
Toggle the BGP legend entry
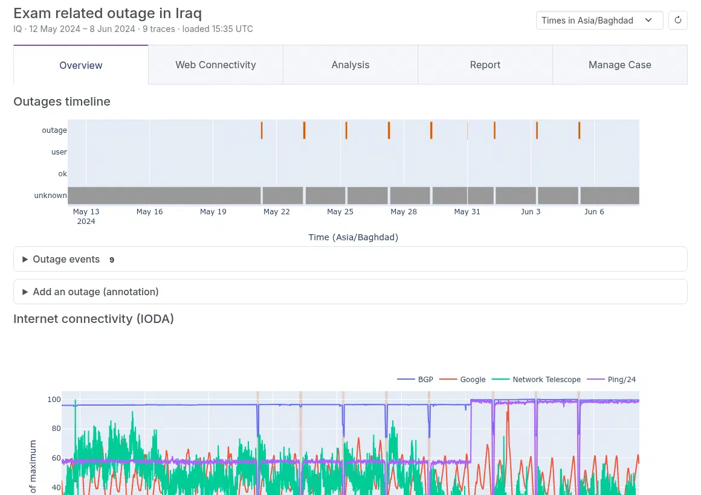click(415, 379)
